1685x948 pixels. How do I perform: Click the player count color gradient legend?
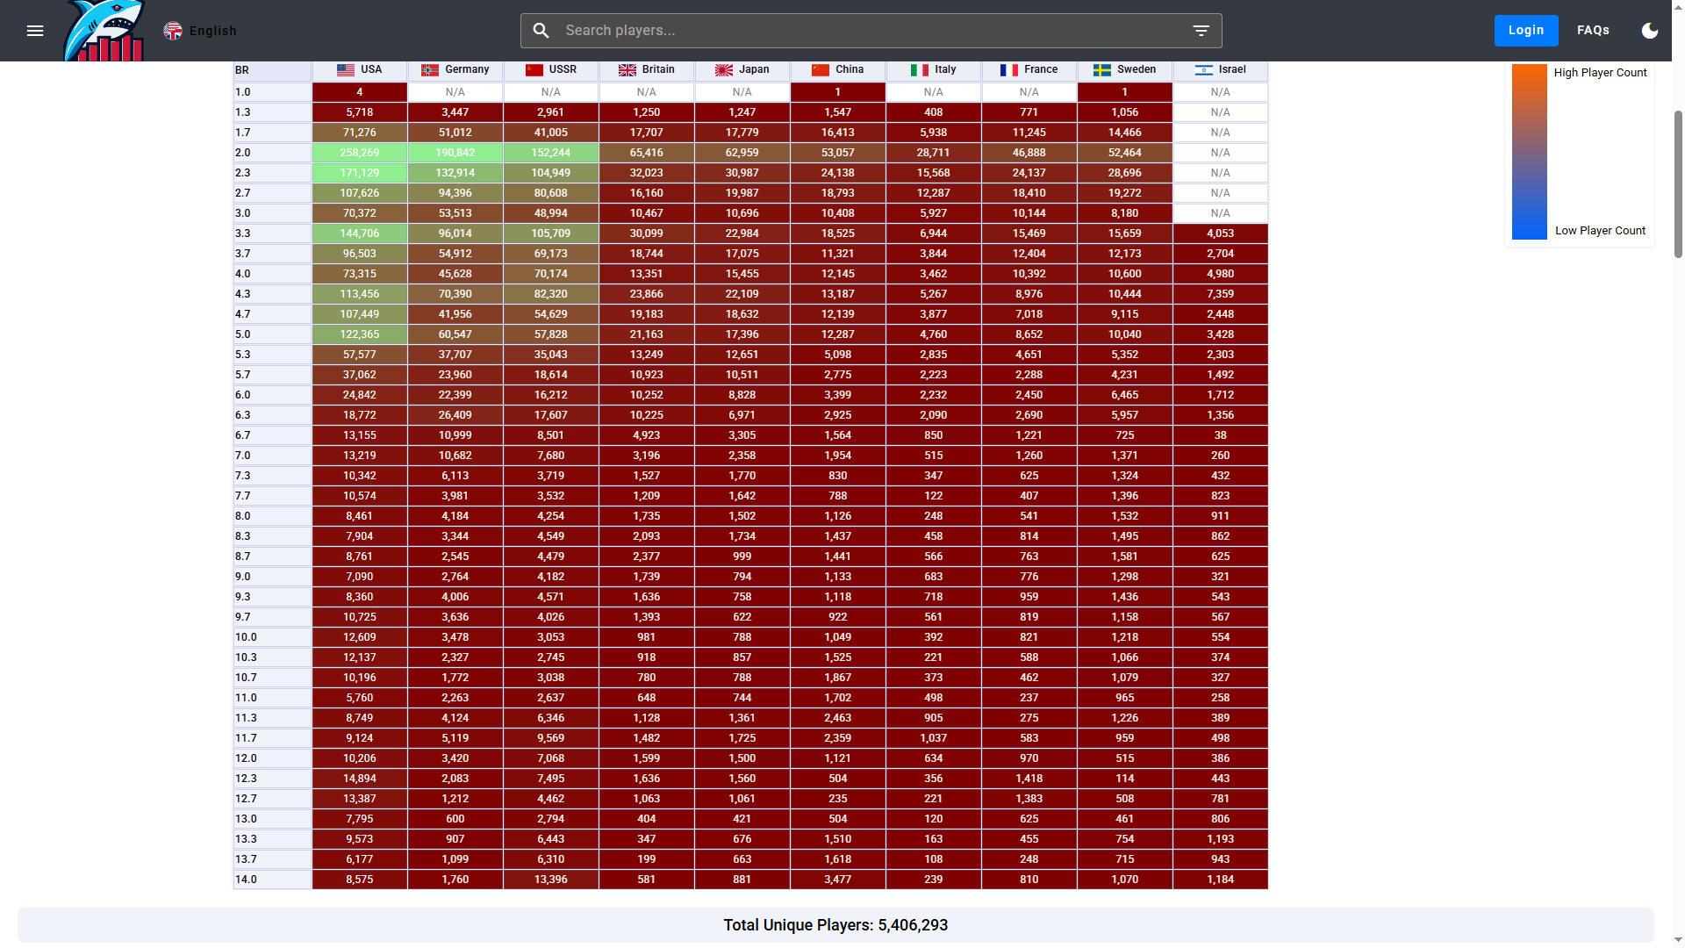1529,151
